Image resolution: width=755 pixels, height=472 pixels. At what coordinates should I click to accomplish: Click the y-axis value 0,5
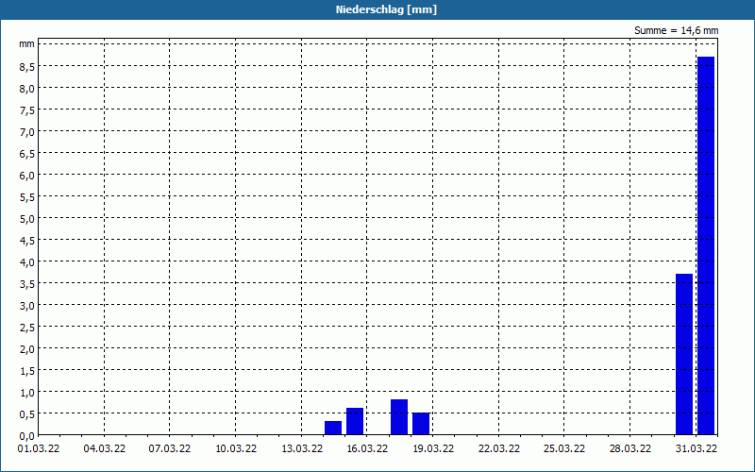pyautogui.click(x=27, y=414)
